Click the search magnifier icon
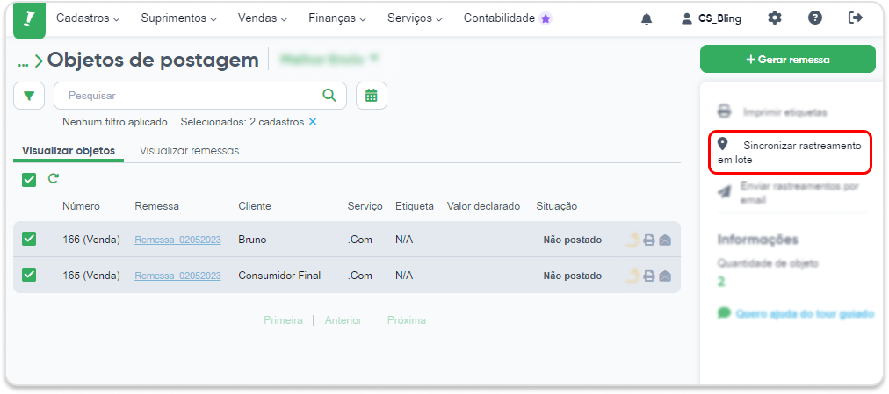This screenshot has height=394, width=889. pyautogui.click(x=329, y=95)
